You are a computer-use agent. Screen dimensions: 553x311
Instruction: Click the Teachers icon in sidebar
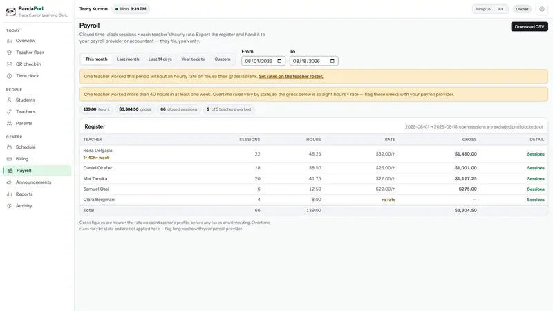tap(9, 111)
